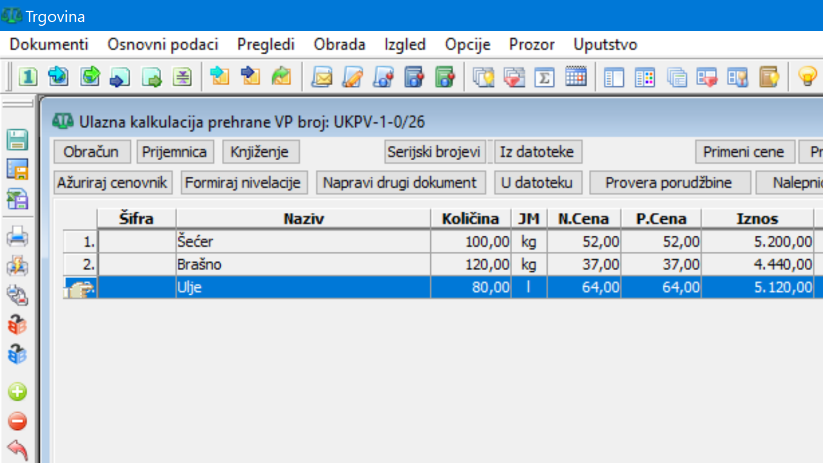
Task: Click the red undo arrow sidebar icon
Action: [x=17, y=450]
